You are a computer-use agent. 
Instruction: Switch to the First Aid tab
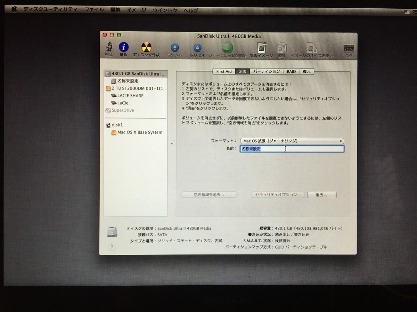click(224, 71)
